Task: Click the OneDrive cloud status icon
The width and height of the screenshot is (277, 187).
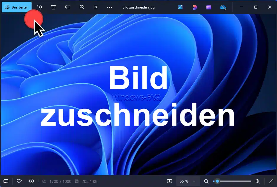Action: [x=223, y=7]
